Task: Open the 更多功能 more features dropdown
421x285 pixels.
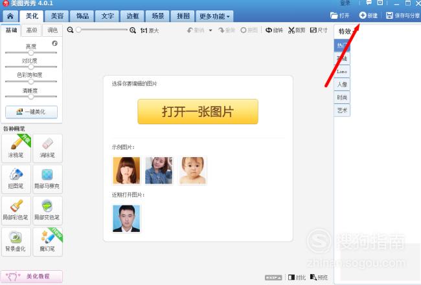Action: coord(214,16)
